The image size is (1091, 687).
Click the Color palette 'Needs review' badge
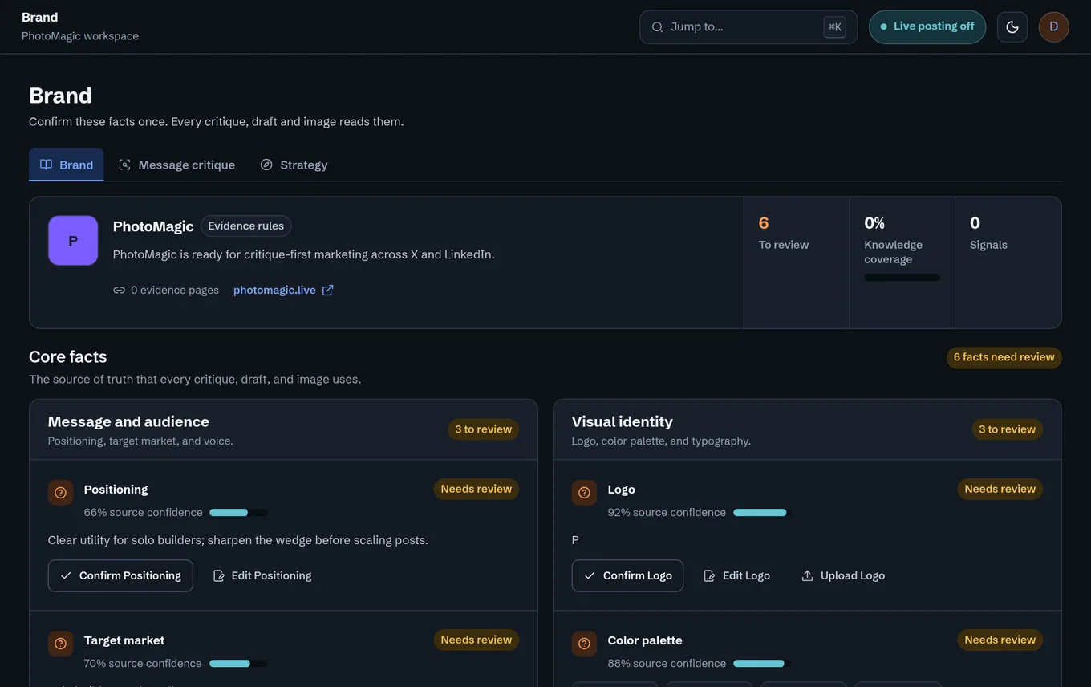[1000, 640]
